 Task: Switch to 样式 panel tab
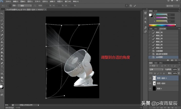156,29
